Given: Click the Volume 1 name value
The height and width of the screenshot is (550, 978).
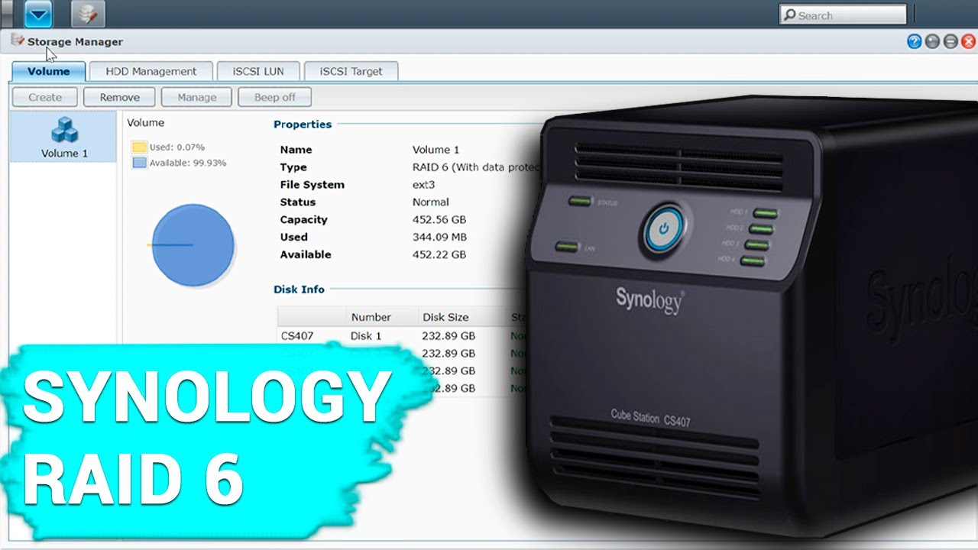Looking at the screenshot, I should click(436, 150).
